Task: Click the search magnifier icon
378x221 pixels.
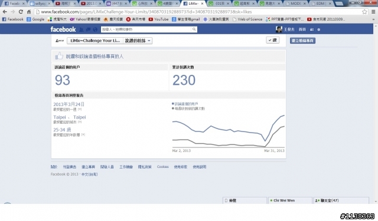Action: 194,29
